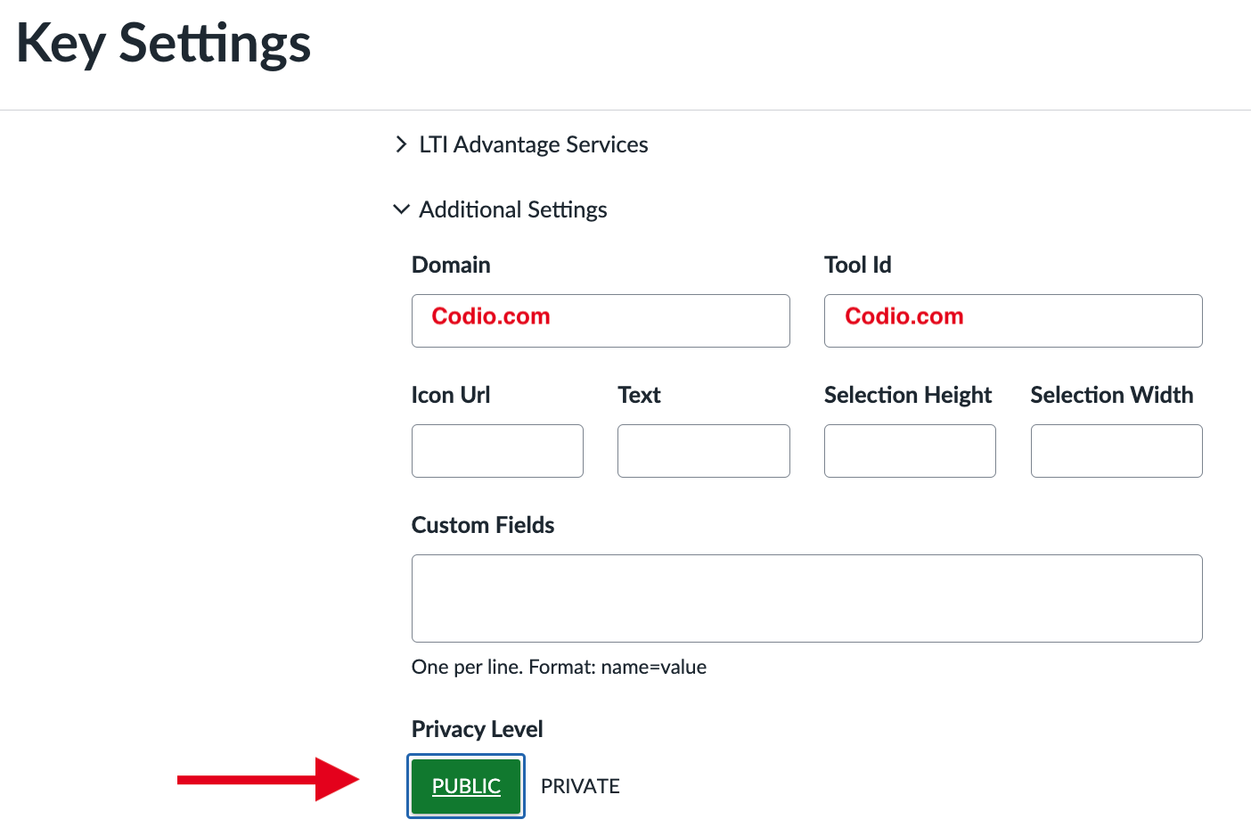Switch privacy level to PRIVATE
The height and width of the screenshot is (836, 1251).
tap(580, 786)
